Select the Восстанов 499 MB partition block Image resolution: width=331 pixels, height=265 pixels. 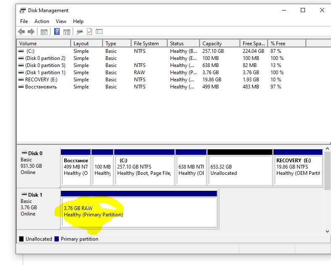pyautogui.click(x=76, y=167)
